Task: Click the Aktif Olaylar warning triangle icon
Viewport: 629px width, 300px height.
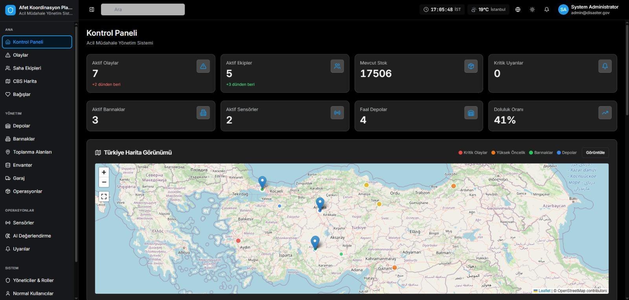Action: click(203, 66)
